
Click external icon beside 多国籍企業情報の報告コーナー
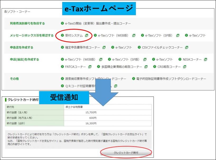point(146,67)
